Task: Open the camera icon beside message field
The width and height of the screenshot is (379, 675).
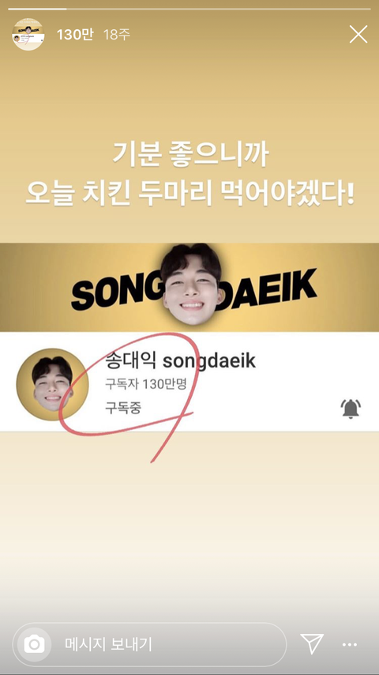Action: tap(35, 644)
